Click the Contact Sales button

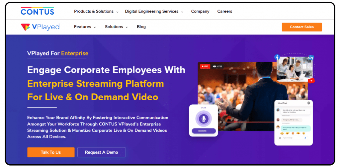point(302,27)
